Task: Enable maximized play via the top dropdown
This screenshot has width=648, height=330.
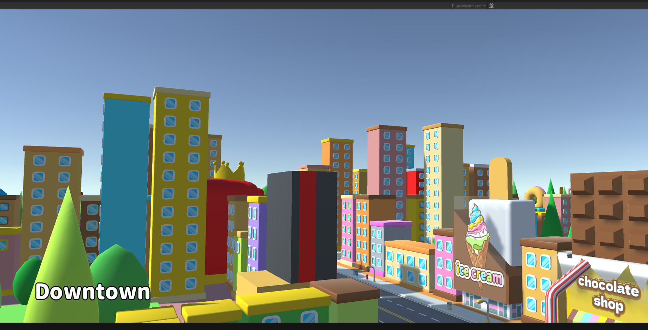Action: 467,6
